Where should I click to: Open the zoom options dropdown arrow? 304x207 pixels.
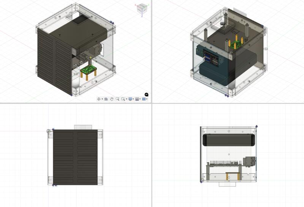coord(127,99)
